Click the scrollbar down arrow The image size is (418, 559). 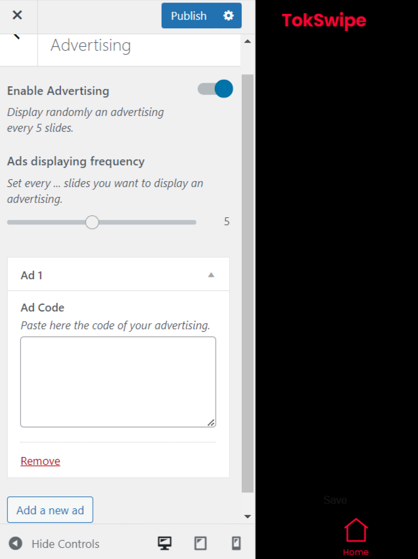pyautogui.click(x=248, y=516)
